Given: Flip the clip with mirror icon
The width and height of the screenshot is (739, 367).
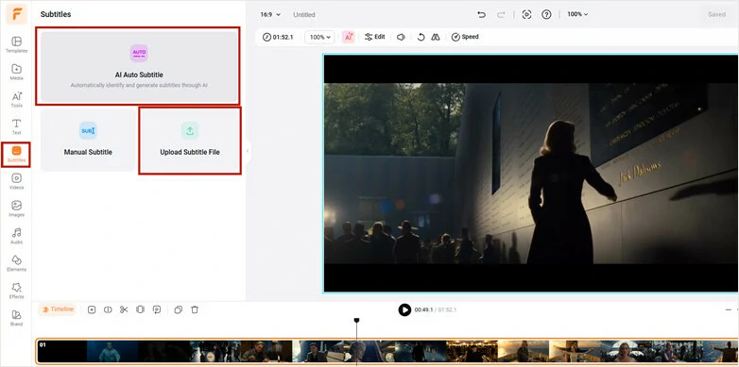Looking at the screenshot, I should click(436, 37).
